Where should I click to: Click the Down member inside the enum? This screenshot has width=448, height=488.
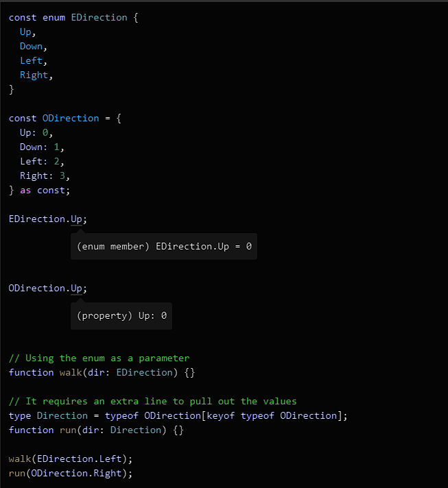pyautogui.click(x=31, y=46)
